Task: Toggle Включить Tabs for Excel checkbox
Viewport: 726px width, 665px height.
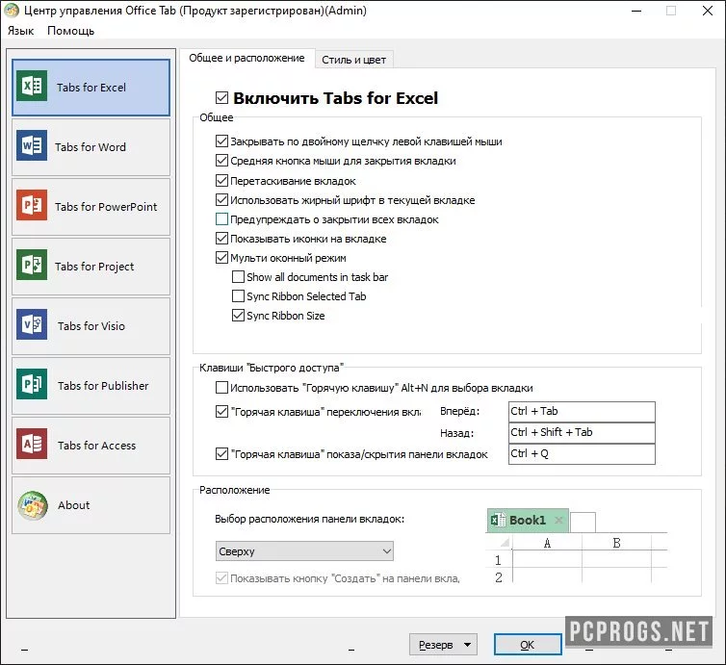Action: click(221, 97)
